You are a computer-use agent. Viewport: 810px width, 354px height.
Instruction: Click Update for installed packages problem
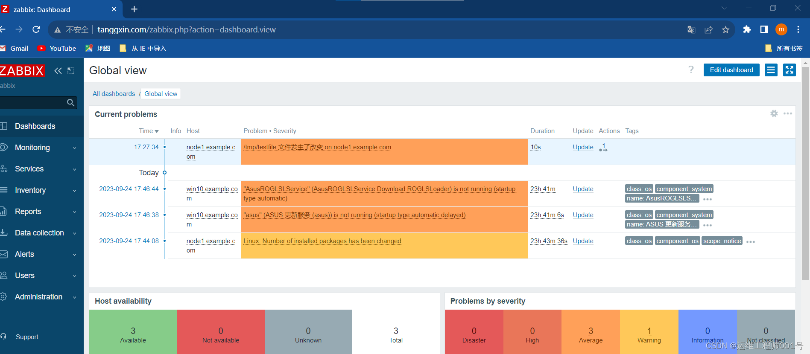(583, 241)
